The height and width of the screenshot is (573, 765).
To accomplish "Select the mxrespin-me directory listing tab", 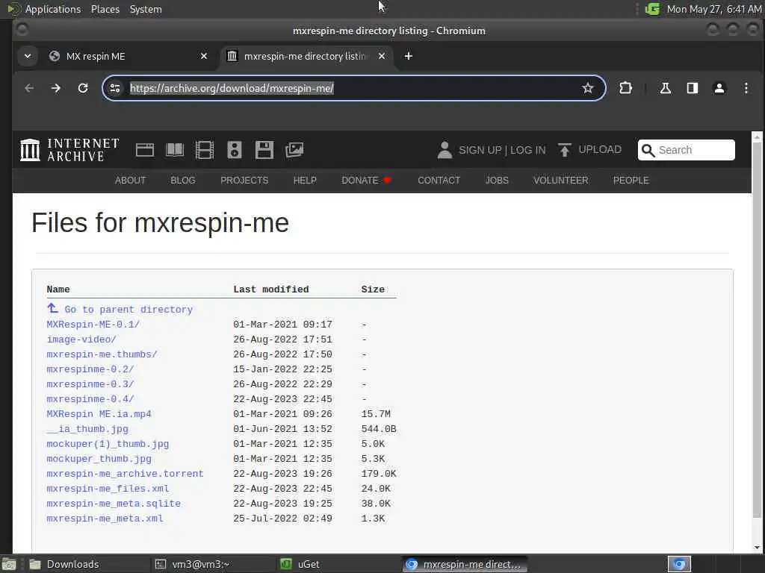I will [x=307, y=56].
